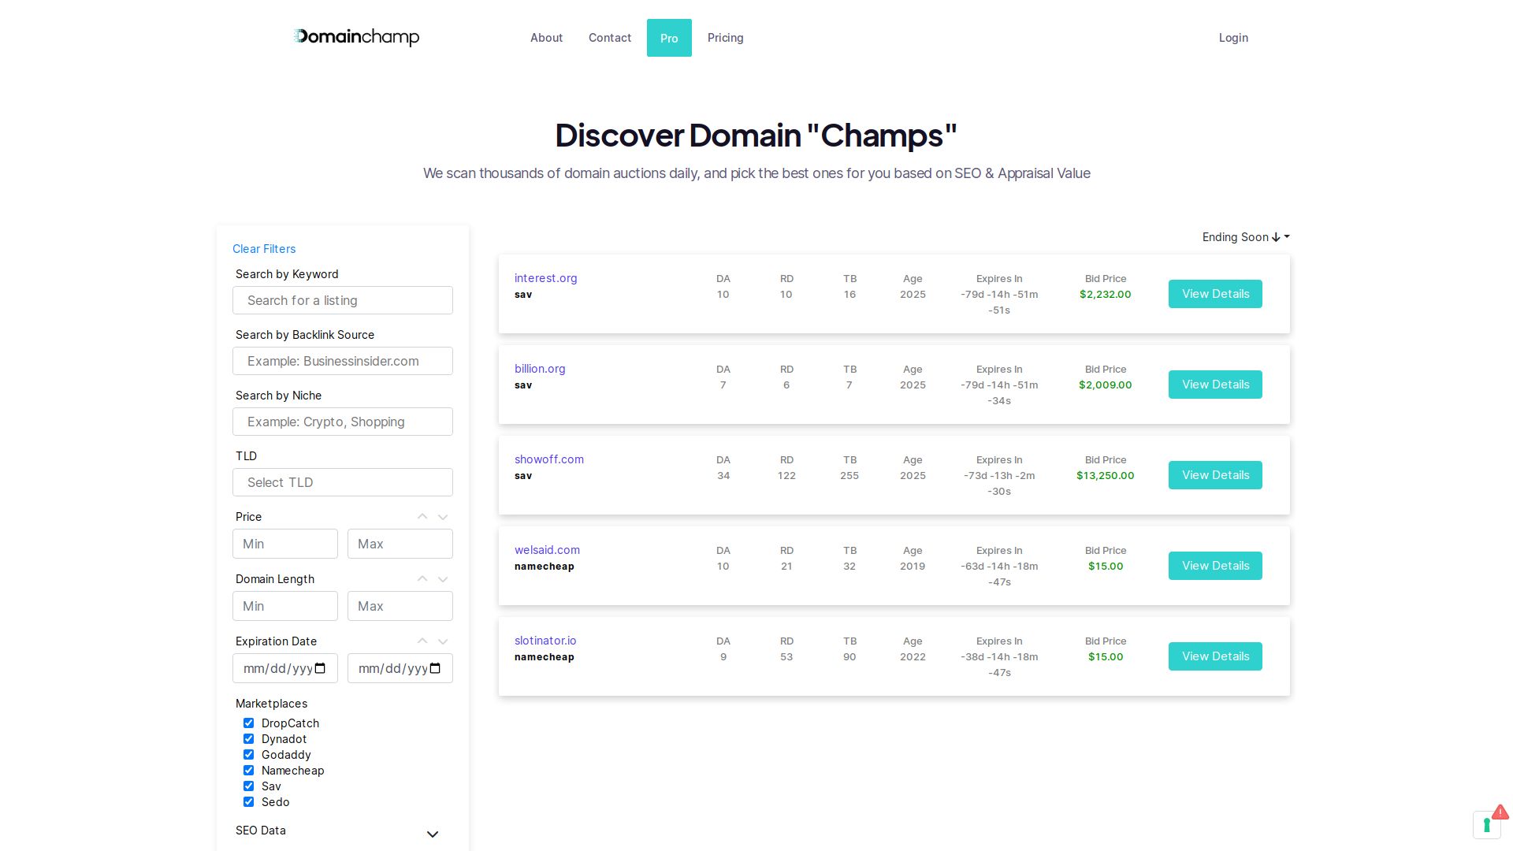Open the calendar icon on second expiration date field
Viewport: 1513px width, 851px height.
(435, 667)
